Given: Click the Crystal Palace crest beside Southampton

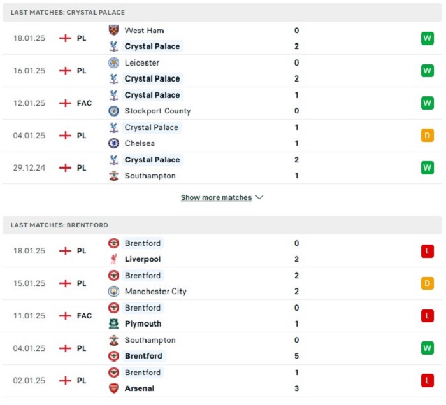Looking at the screenshot, I should (x=114, y=160).
